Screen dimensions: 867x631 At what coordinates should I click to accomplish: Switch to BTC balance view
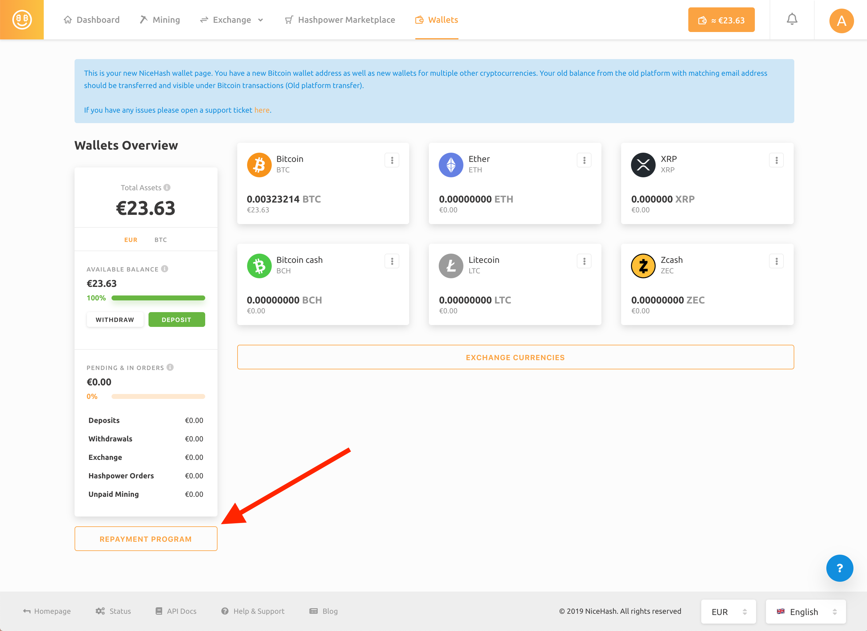pos(160,239)
